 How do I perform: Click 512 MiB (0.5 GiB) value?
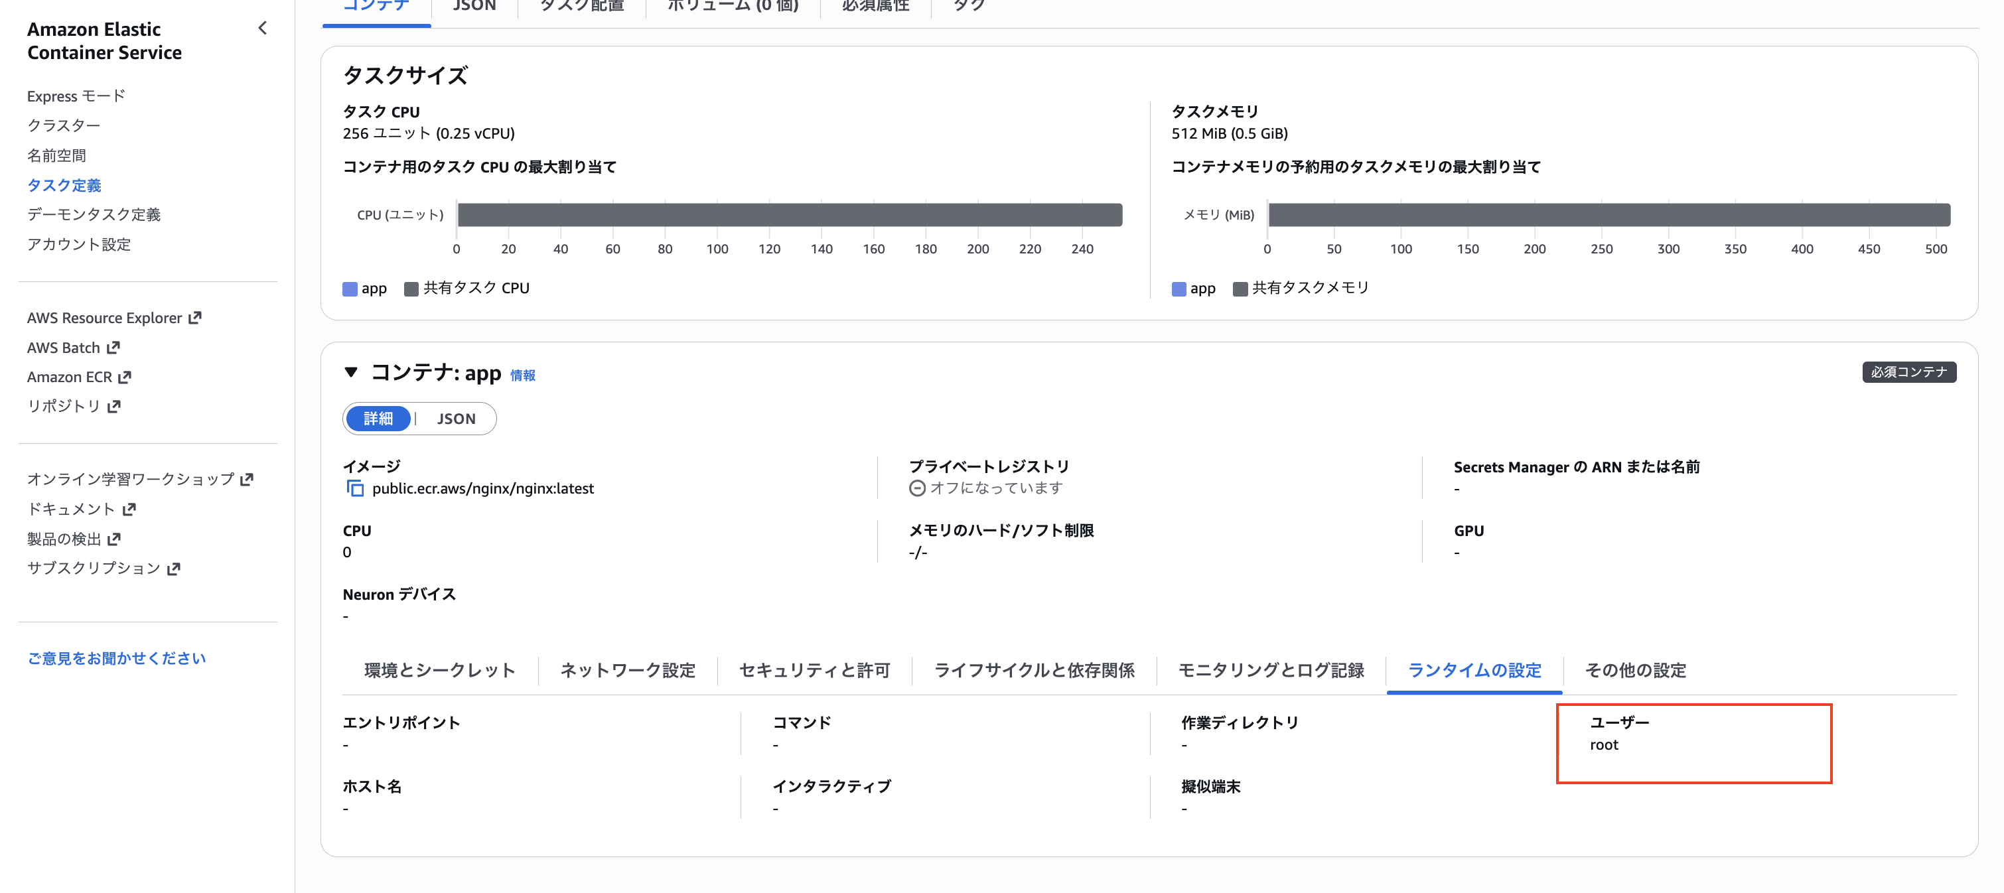pyautogui.click(x=1229, y=133)
